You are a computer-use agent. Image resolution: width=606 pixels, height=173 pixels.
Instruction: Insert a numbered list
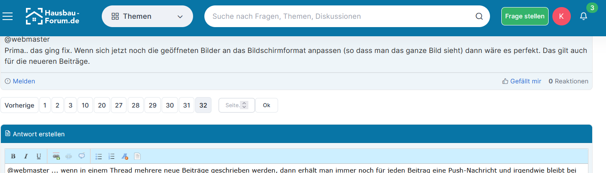[x=111, y=156]
